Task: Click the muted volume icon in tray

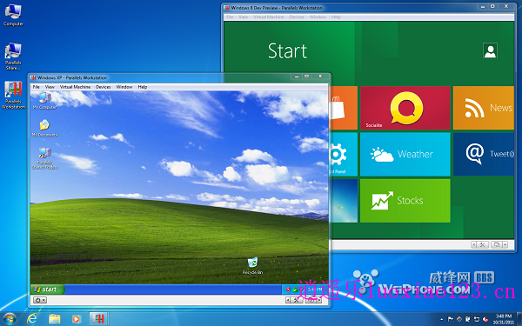Action: click(485, 319)
